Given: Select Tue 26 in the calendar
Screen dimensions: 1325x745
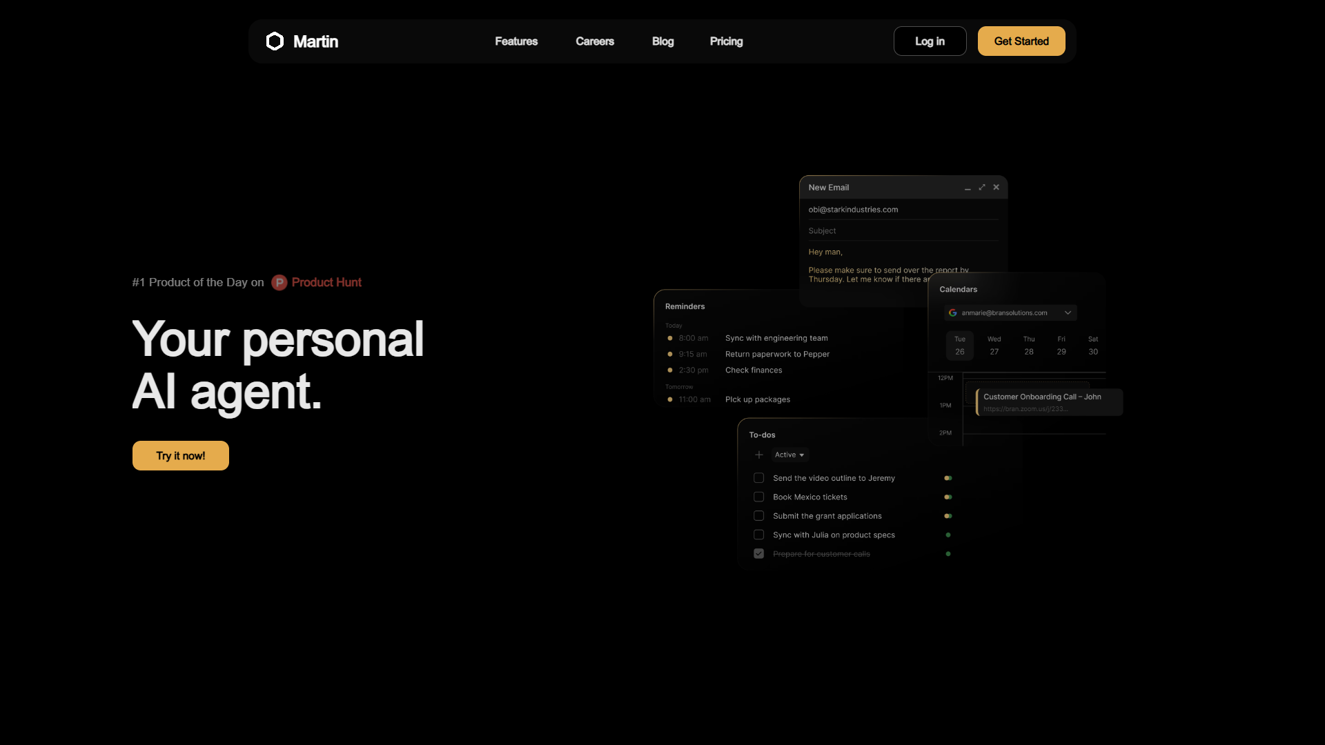Looking at the screenshot, I should (x=960, y=346).
